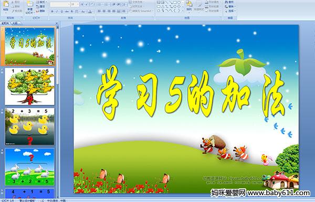Open the slide Layout dropdown

pos(41,2)
